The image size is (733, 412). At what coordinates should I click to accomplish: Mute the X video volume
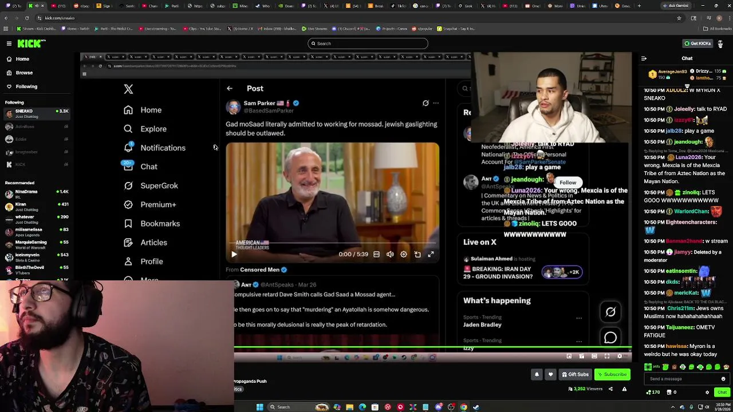(390, 254)
